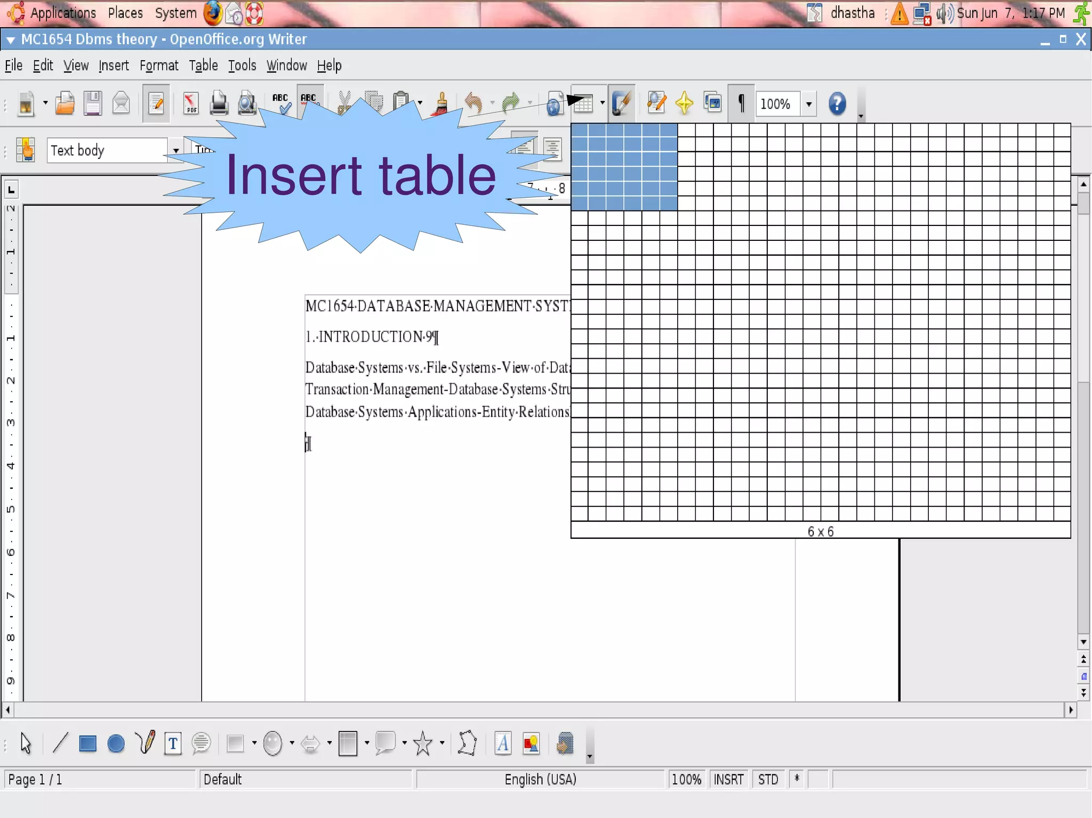Expand the Table size dropdown arrow
Screen dimensions: 1092x818
coord(602,103)
